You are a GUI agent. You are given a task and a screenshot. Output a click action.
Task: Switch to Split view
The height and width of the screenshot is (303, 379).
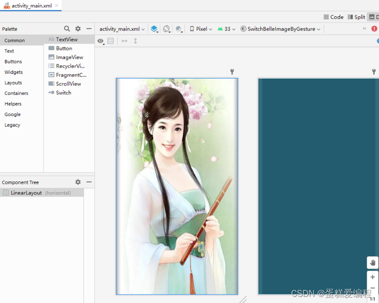(356, 17)
